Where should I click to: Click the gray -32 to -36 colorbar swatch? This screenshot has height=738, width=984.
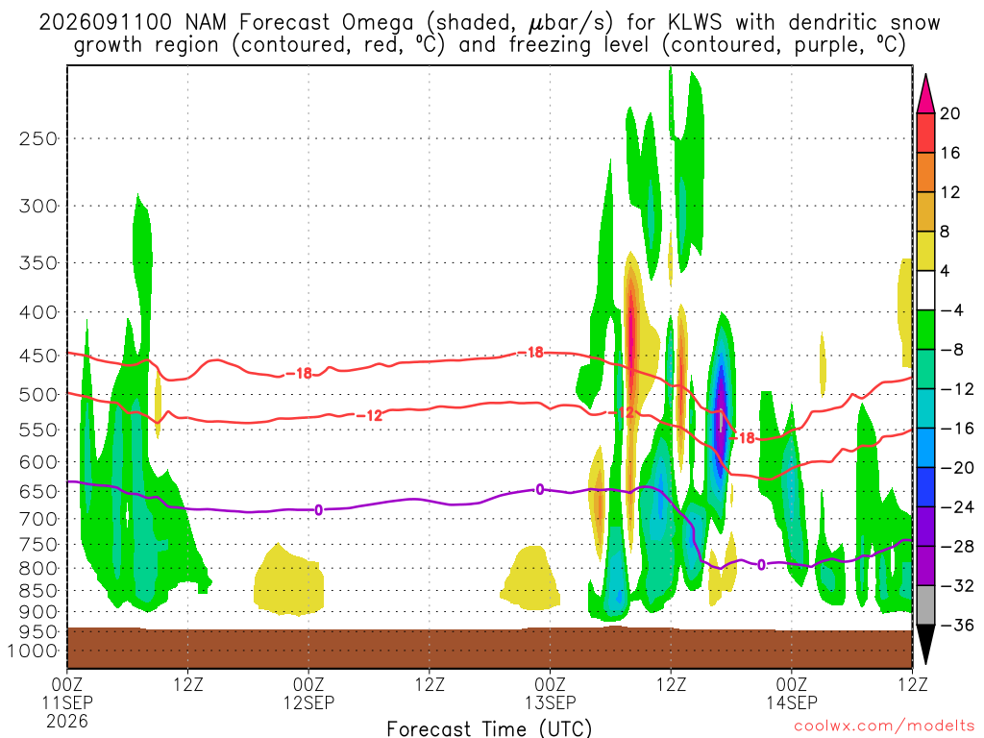pos(925,605)
